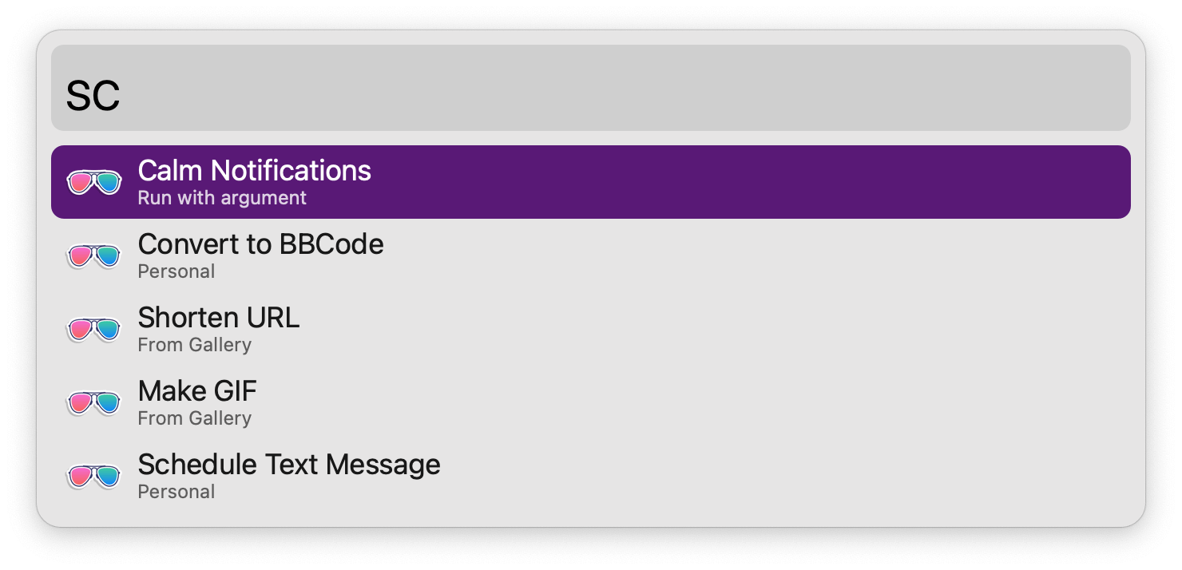Screen dimensions: 1182x570
Task: Click the sunglasses icon beside Calm Notifications
Action: [94, 183]
